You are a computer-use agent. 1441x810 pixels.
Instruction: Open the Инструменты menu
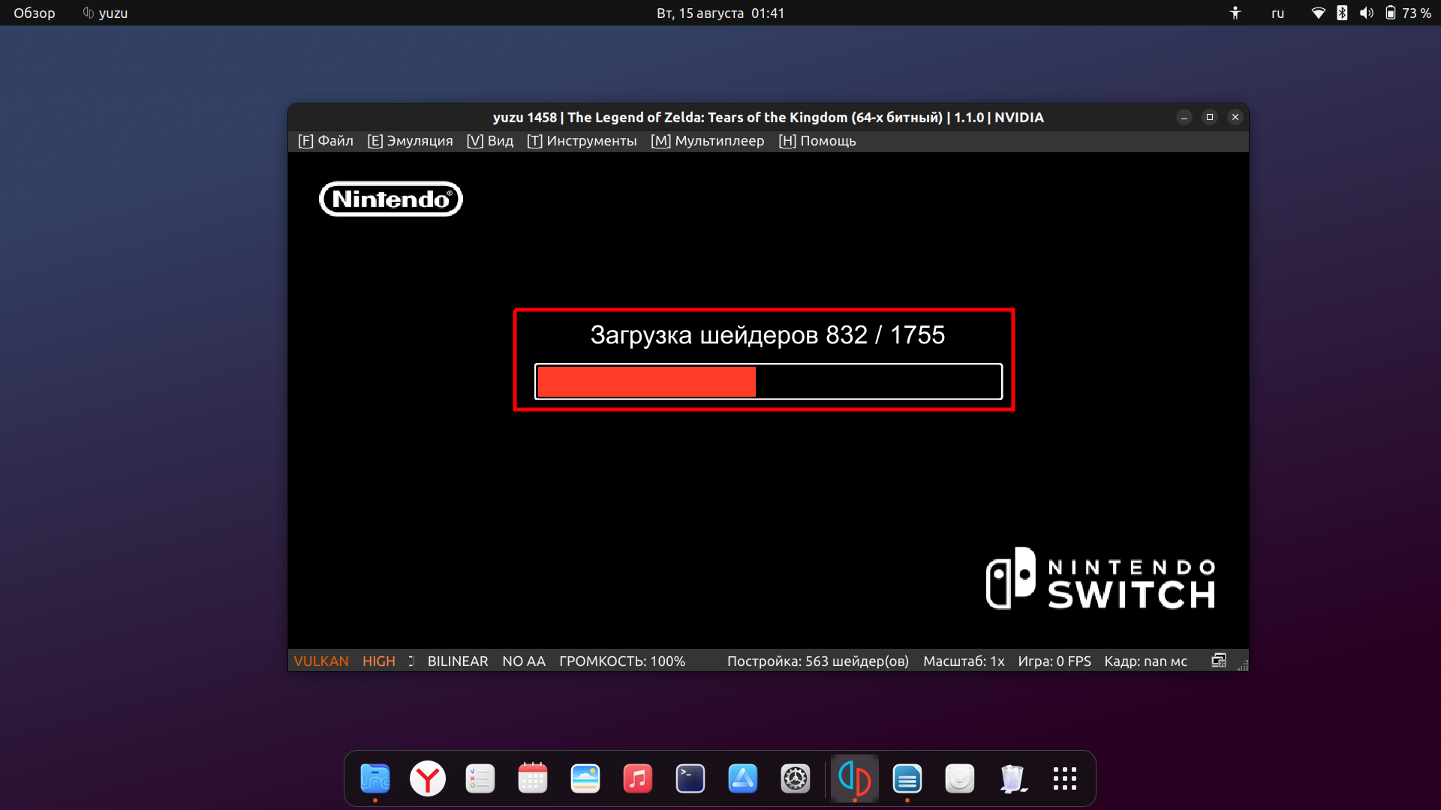tap(582, 141)
